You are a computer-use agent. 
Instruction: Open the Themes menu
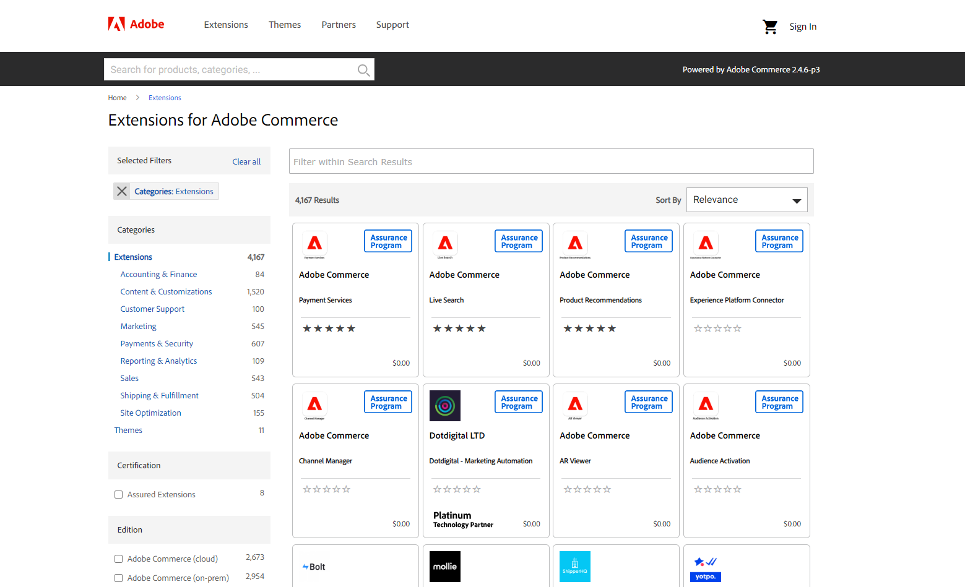(x=285, y=25)
